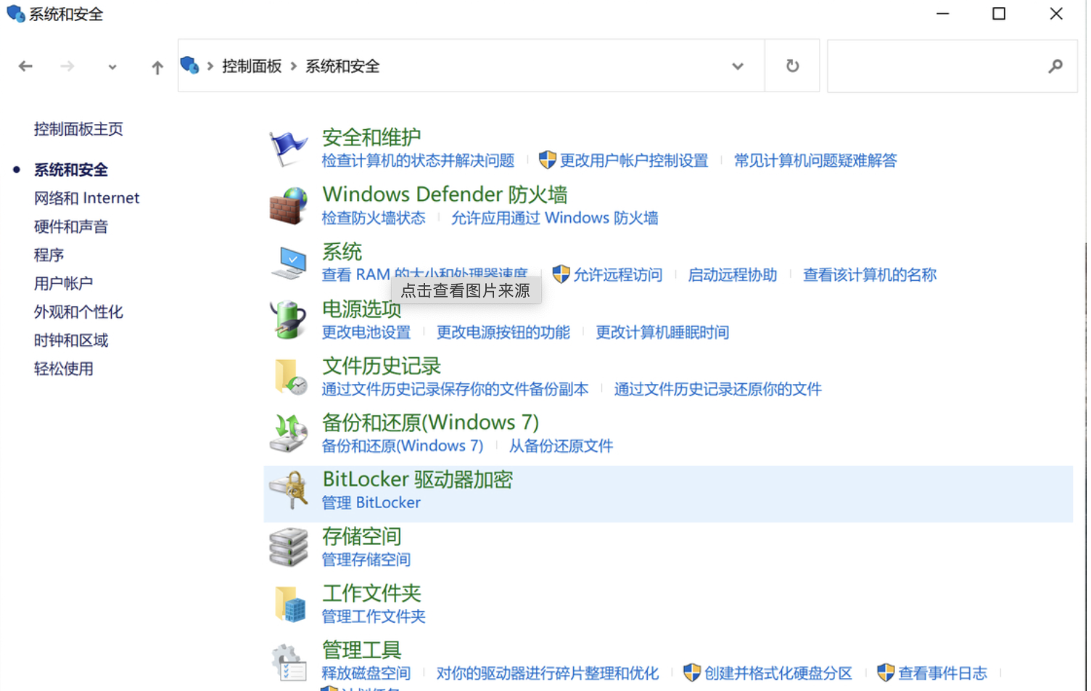This screenshot has height=691, width=1091.
Task: Click shield icon beside 更改用户帐户控制设置
Action: tap(548, 160)
